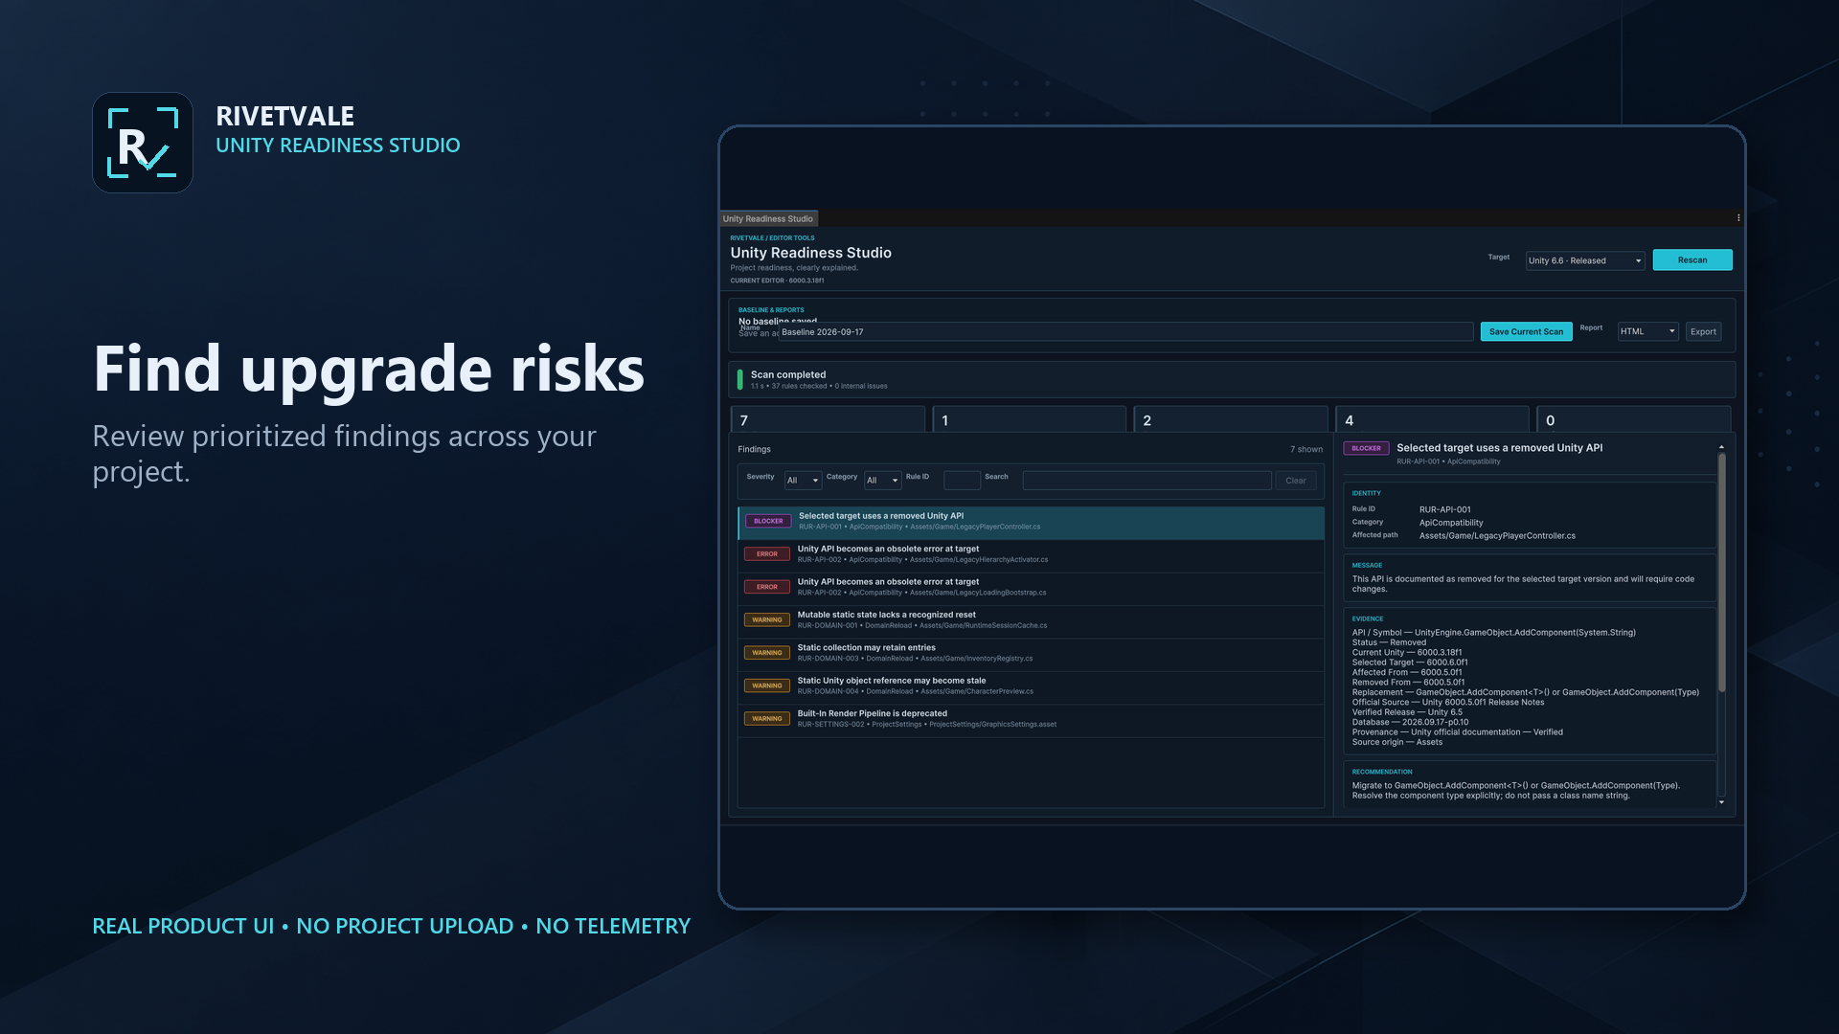
Task: Click the 'API / Symbol' evidence line
Action: click(1493, 633)
